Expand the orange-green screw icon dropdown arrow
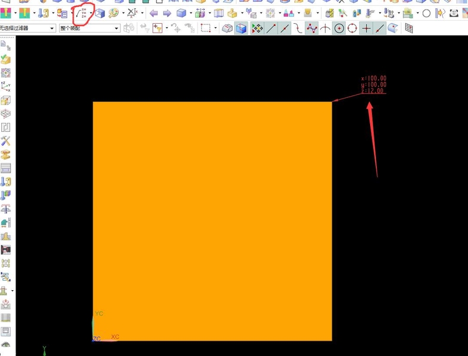Screen dimensions: 468x356 click(34, 13)
